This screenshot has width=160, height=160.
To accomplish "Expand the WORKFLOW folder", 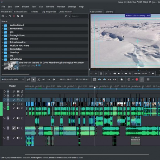I will (x=2, y=59).
